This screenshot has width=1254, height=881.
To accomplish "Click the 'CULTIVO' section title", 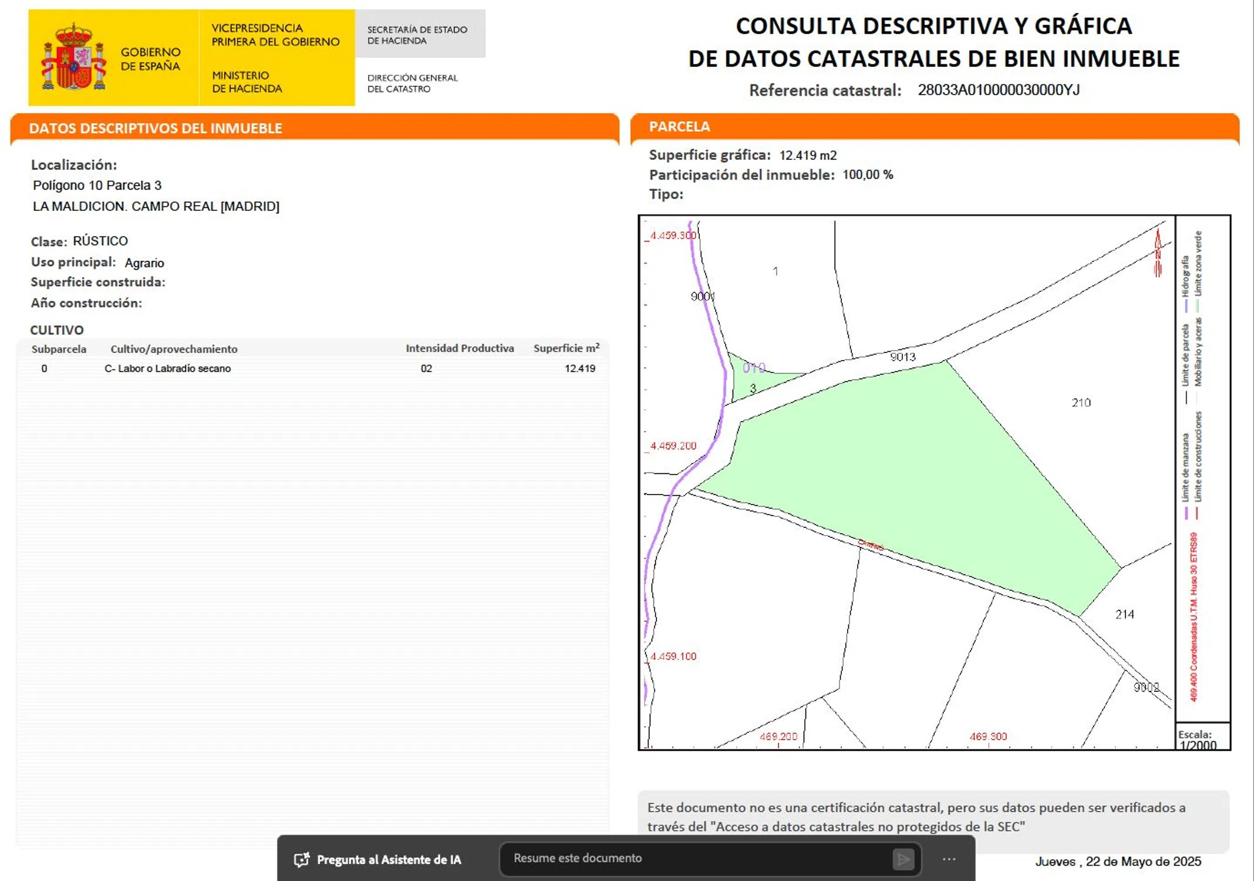I will 57,329.
